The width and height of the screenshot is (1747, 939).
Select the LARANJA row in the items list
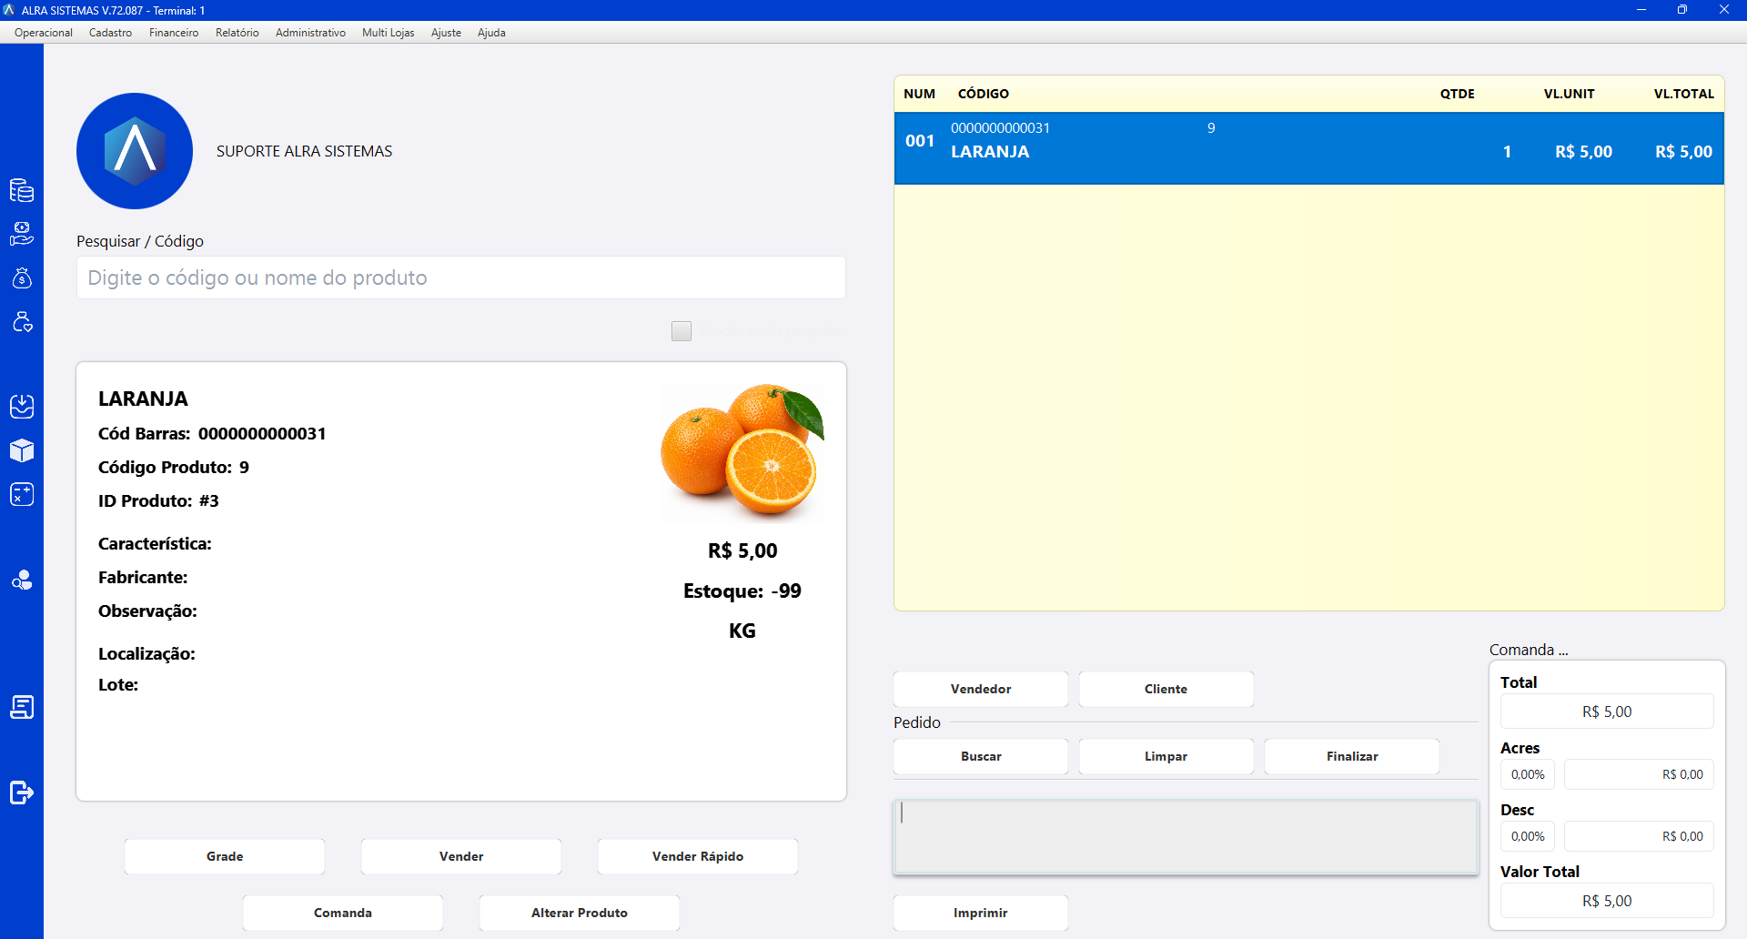pyautogui.click(x=1309, y=148)
